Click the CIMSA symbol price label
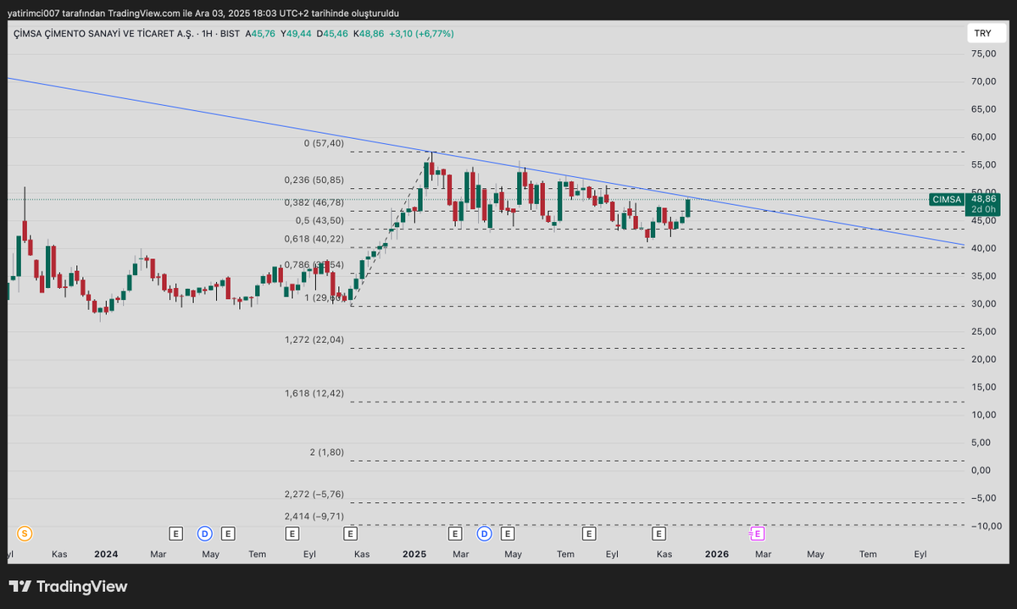This screenshot has width=1017, height=609. [x=947, y=199]
